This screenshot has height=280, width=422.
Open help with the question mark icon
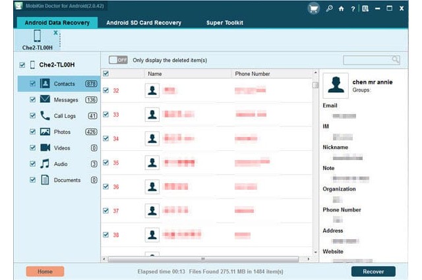click(x=351, y=9)
